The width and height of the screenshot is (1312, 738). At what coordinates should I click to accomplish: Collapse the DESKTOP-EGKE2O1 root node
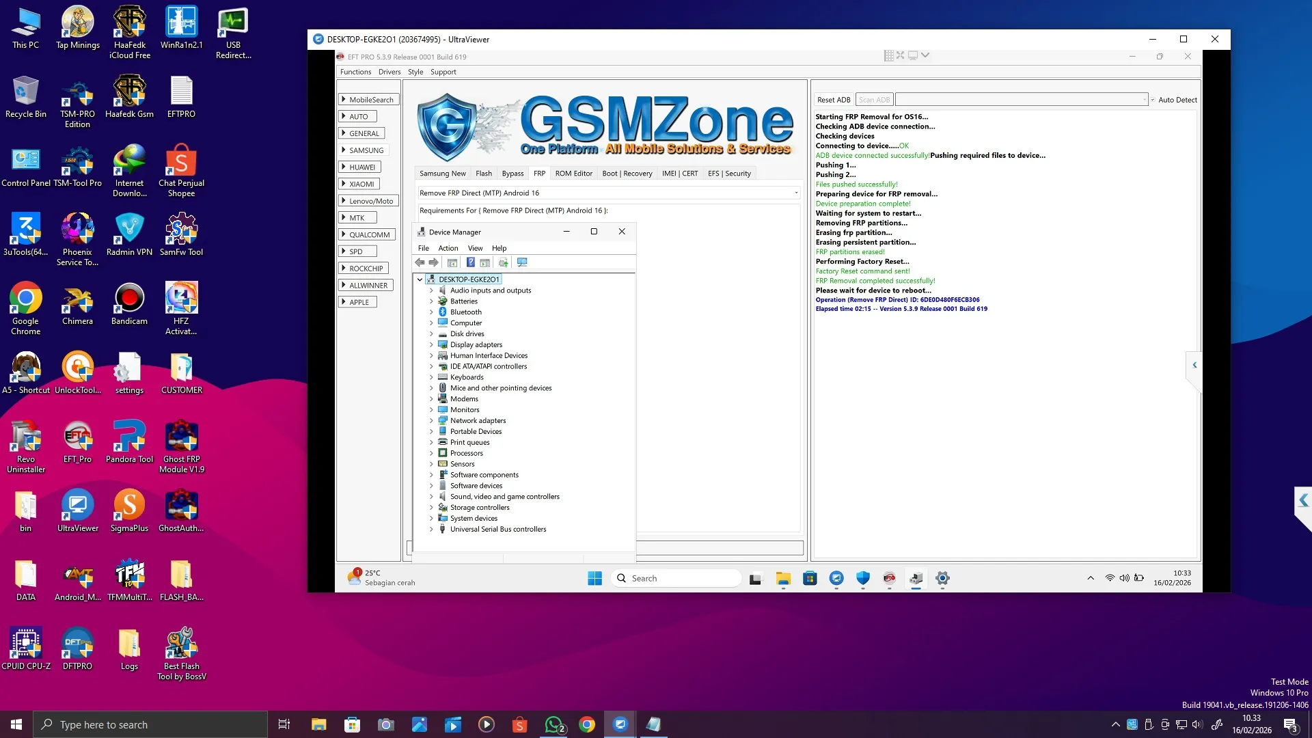tap(420, 279)
